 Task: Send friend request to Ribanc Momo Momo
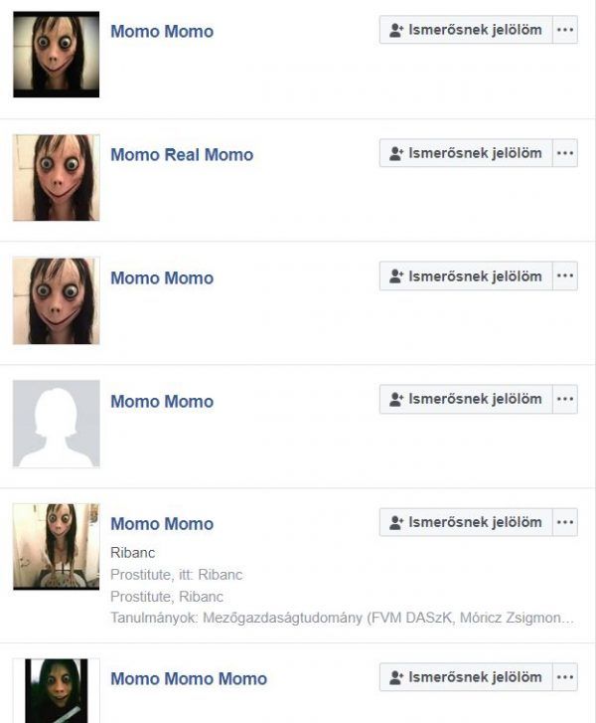466,522
